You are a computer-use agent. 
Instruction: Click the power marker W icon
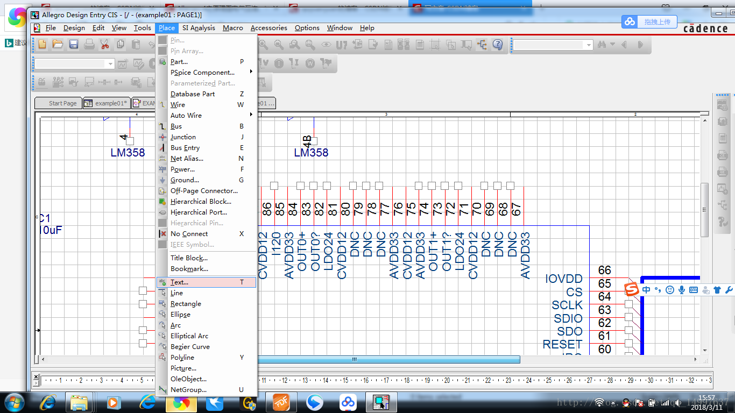(x=310, y=63)
